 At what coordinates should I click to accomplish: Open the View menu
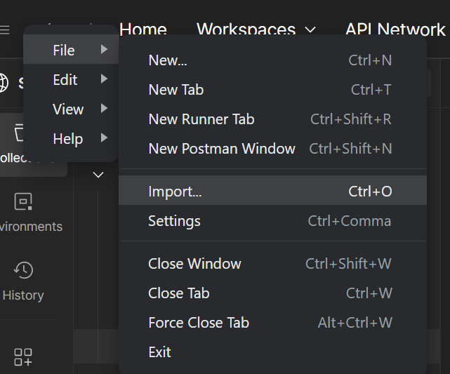point(71,109)
